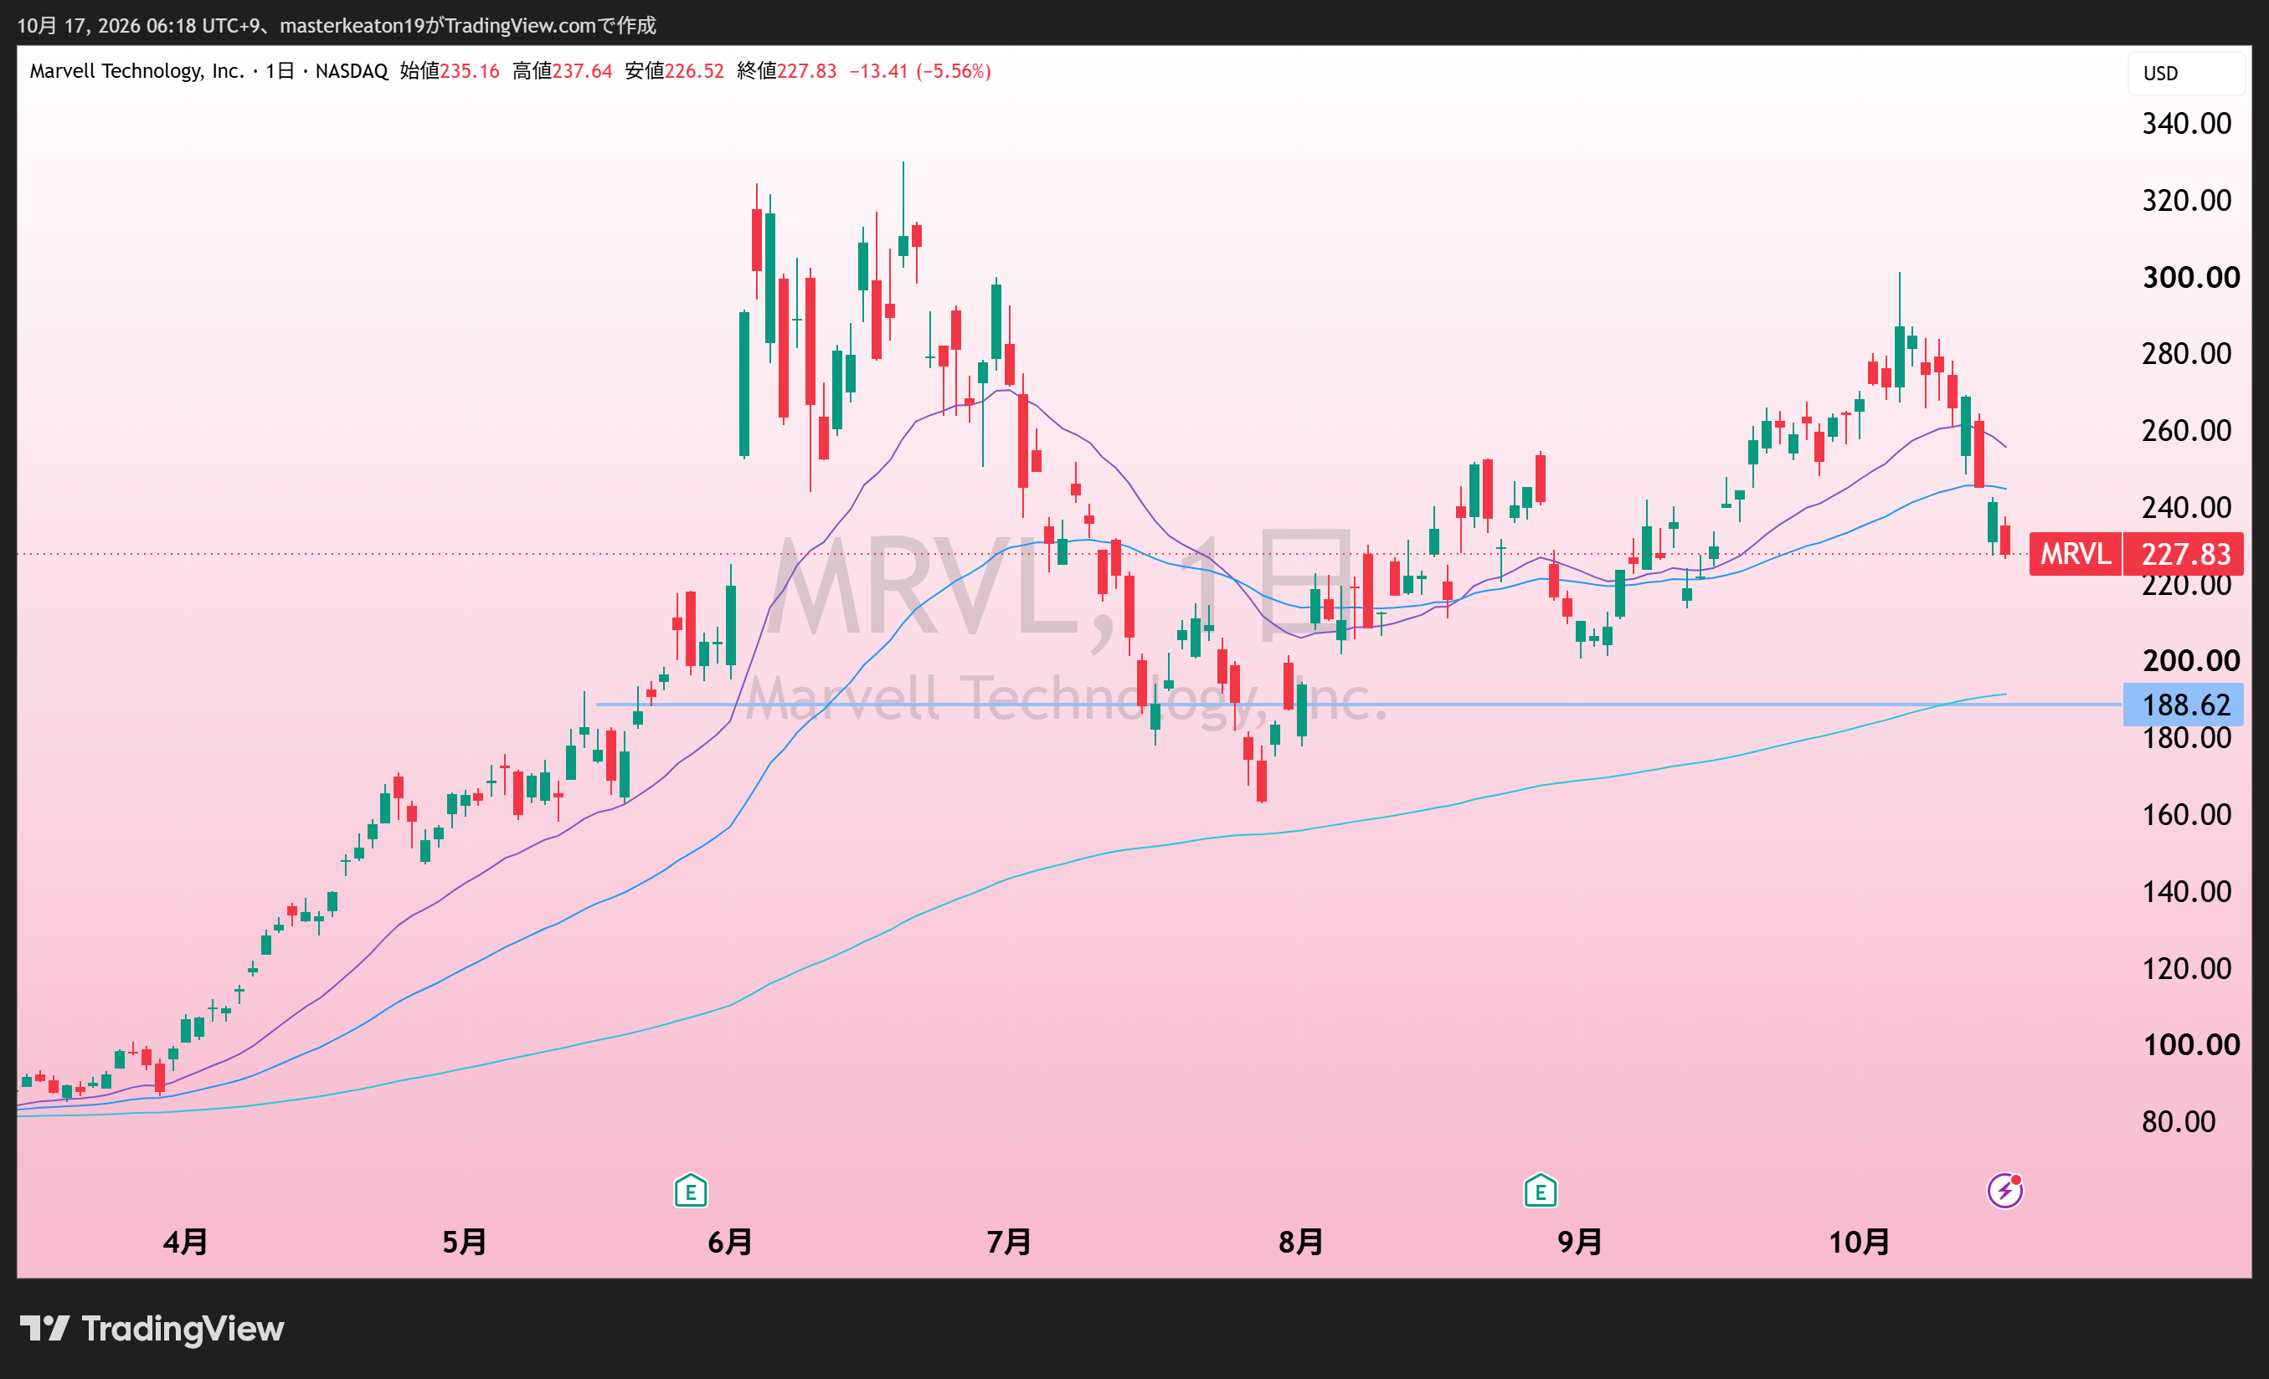The image size is (2269, 1379).
Task: Click the 安値226.52 low value
Action: coord(674,71)
